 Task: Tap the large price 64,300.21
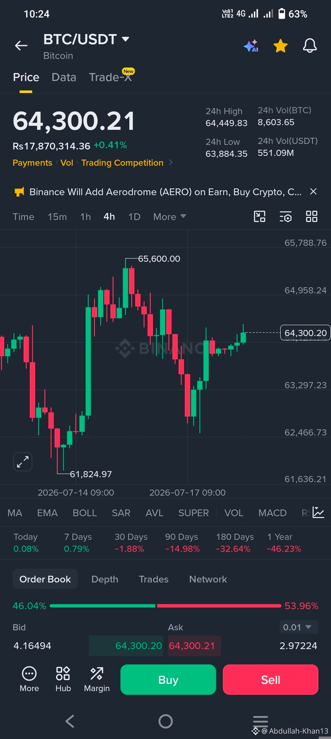tap(74, 121)
